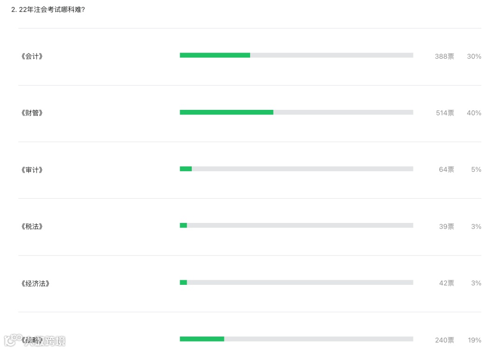The width and height of the screenshot is (504, 350).
Task: Click the small green bar for 《审计》
Action: click(x=186, y=169)
